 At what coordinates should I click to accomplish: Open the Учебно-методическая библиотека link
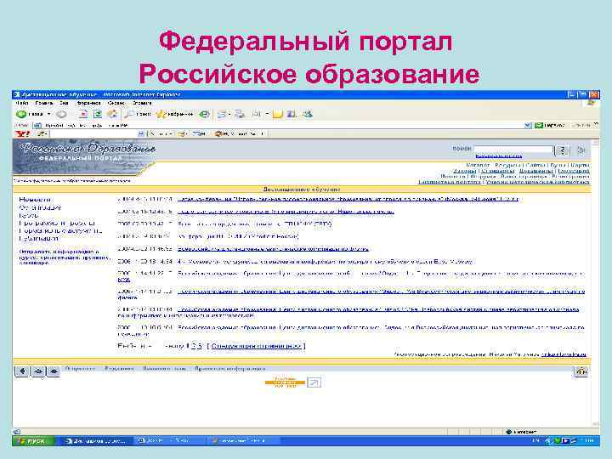tap(537, 182)
